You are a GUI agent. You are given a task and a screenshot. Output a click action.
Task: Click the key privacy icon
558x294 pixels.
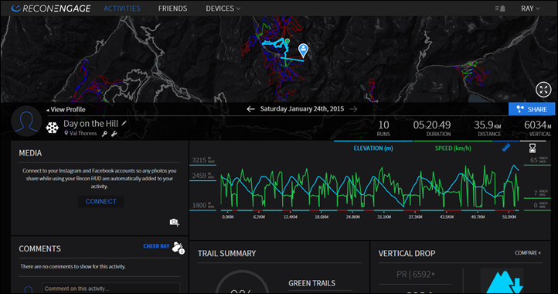(x=104, y=134)
